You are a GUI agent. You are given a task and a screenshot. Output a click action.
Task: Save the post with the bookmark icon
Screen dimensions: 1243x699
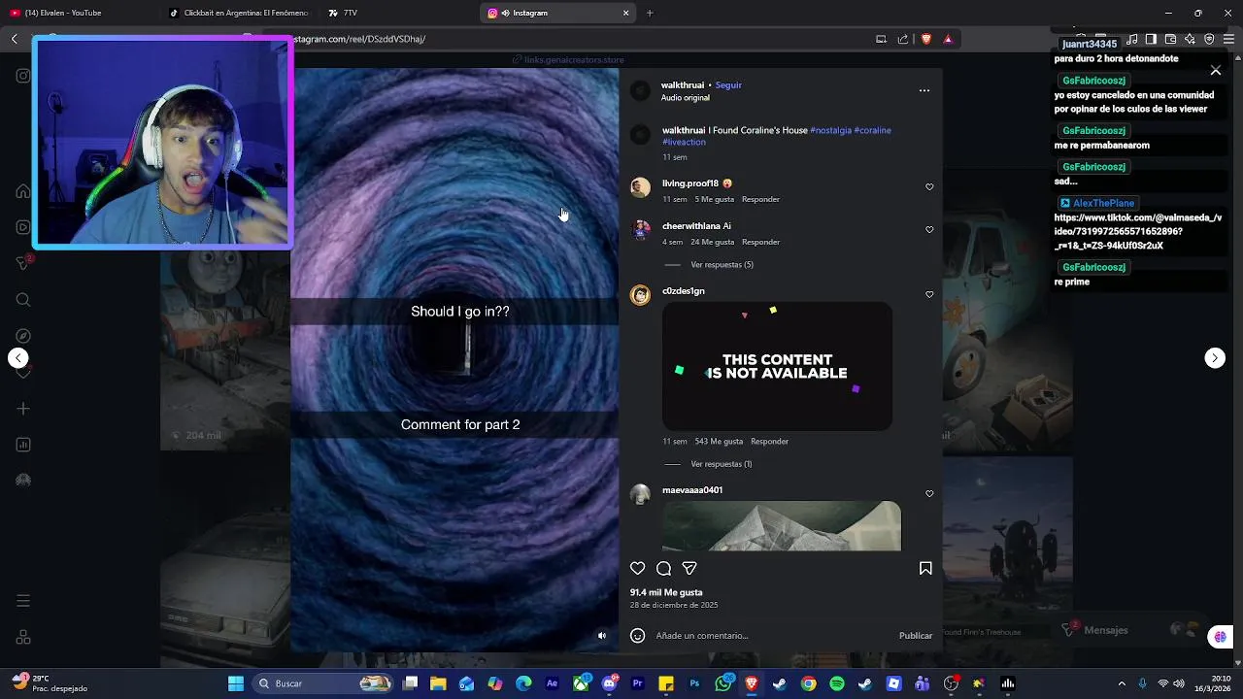tap(925, 569)
